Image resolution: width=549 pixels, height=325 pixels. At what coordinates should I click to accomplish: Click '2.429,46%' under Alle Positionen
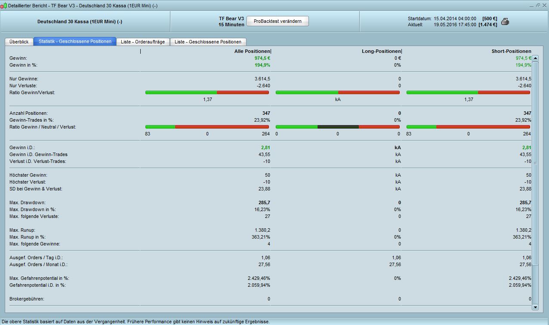259,278
